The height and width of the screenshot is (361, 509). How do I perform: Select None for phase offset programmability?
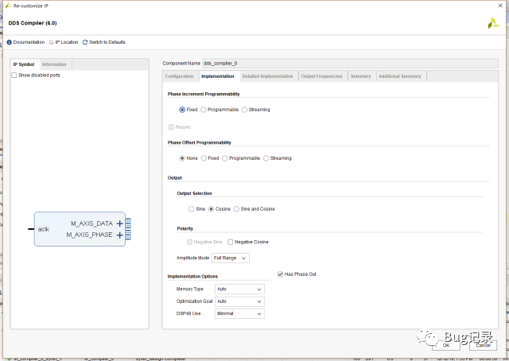[x=182, y=158]
